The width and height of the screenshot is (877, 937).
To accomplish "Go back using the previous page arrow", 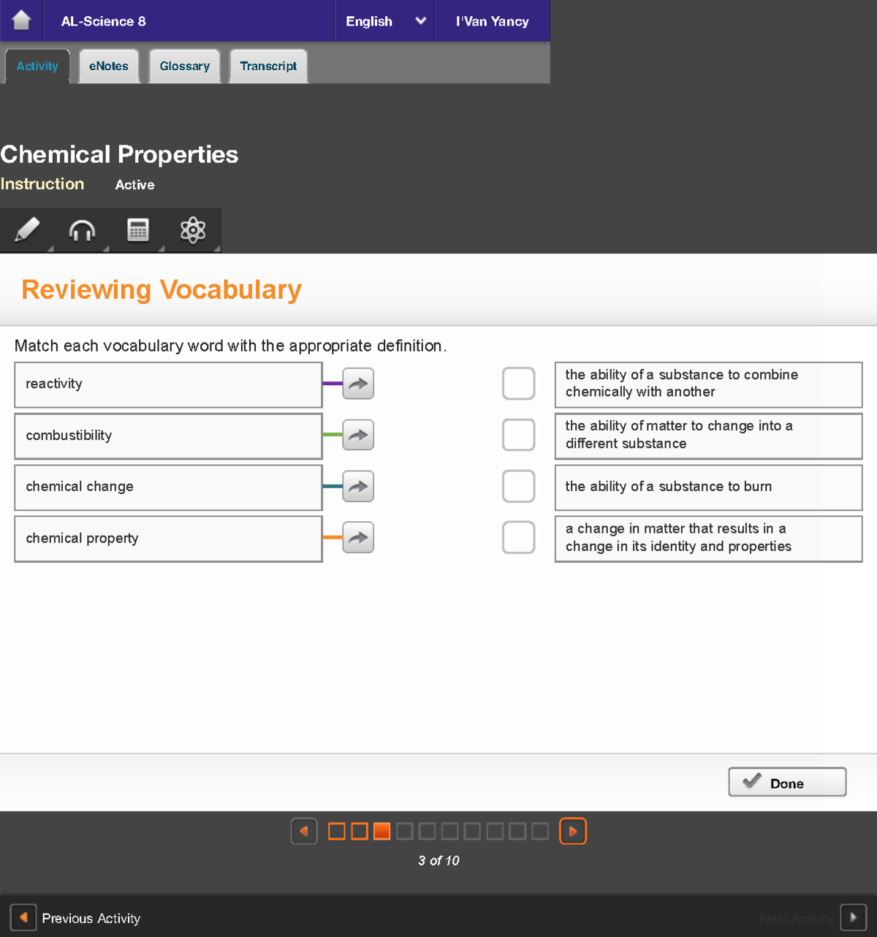I will pos(304,831).
